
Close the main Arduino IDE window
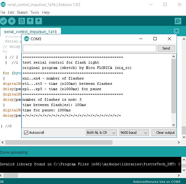[x=179, y=4]
